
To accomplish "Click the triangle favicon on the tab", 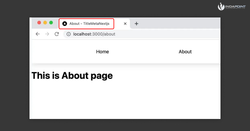I will pyautogui.click(x=64, y=23).
